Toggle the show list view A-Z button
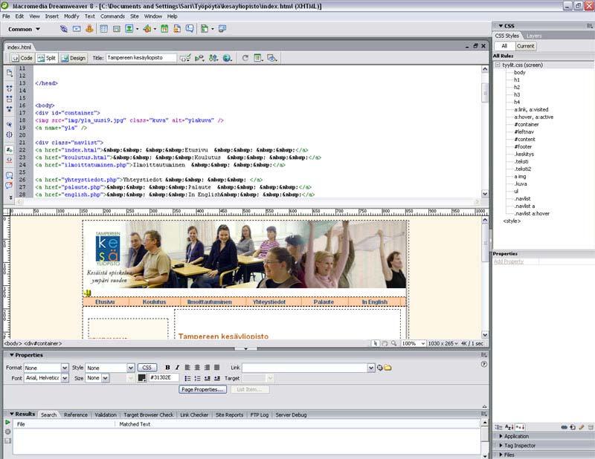The height and width of the screenshot is (459, 595). (x=509, y=427)
